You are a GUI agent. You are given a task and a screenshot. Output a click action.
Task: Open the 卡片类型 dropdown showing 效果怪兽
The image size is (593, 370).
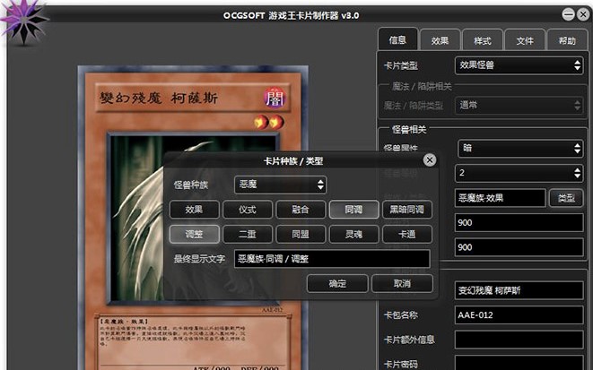[519, 65]
